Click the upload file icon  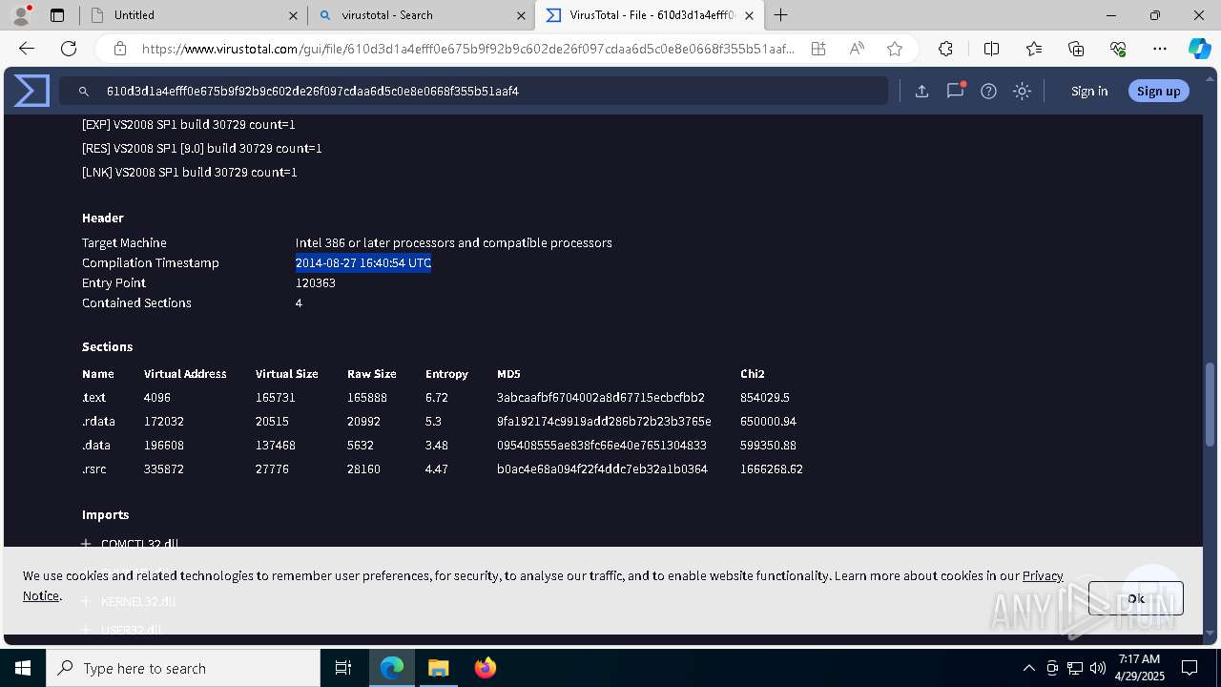[x=921, y=91]
